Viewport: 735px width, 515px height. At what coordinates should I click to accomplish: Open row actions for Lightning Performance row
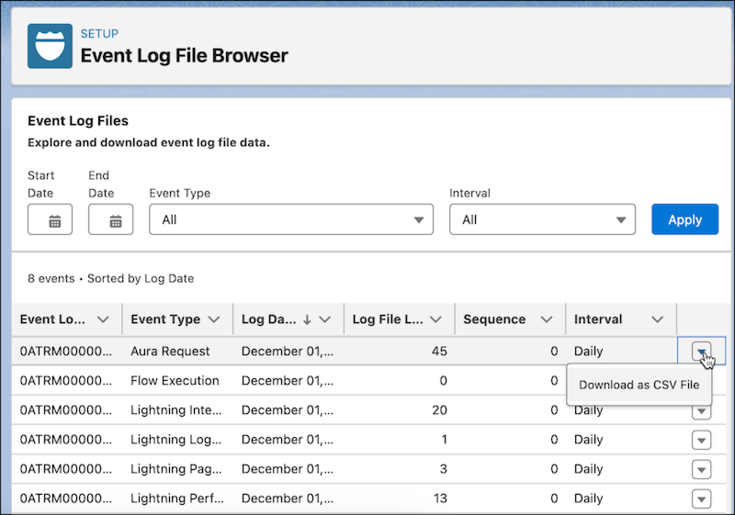(701, 498)
